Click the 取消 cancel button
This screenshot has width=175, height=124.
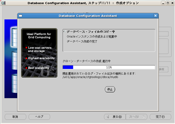(x=16, y=117)
